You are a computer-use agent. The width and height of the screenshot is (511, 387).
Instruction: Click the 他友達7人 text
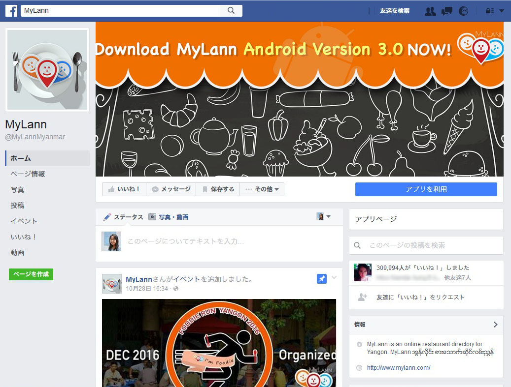[457, 278]
